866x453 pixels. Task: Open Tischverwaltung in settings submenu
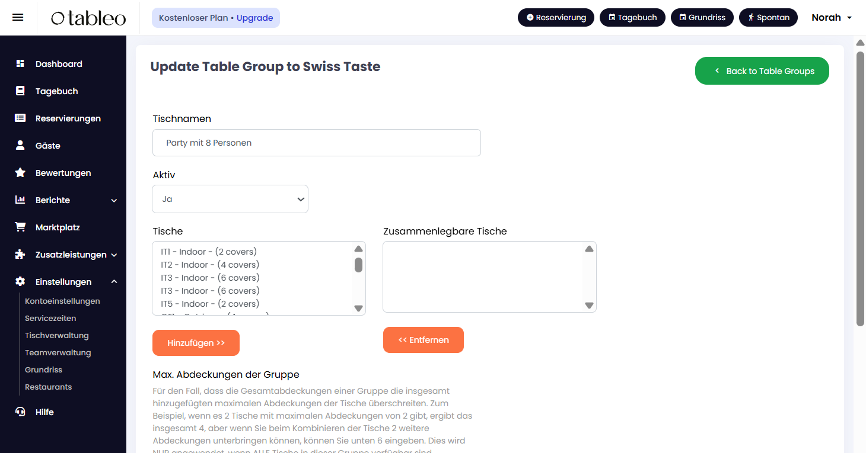pyautogui.click(x=57, y=335)
